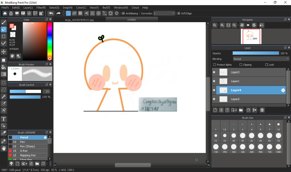Image resolution: width=291 pixels, height=172 pixels.
Task: Hide Layer3 using its visibility dot
Action: point(214,72)
